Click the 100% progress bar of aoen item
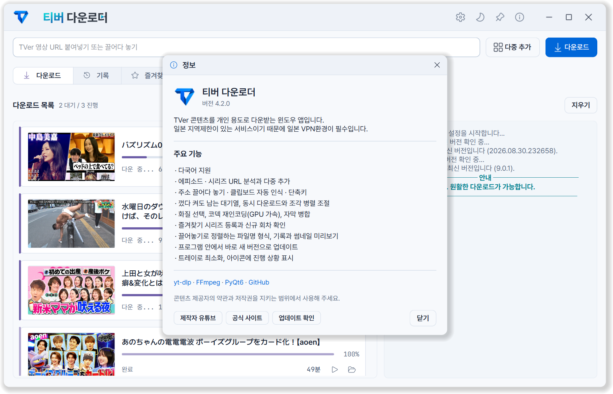613x394 pixels. click(x=228, y=354)
